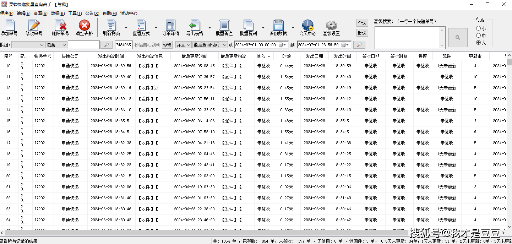
Task: Open the 并且 logic dropdown
Action: coord(183,45)
